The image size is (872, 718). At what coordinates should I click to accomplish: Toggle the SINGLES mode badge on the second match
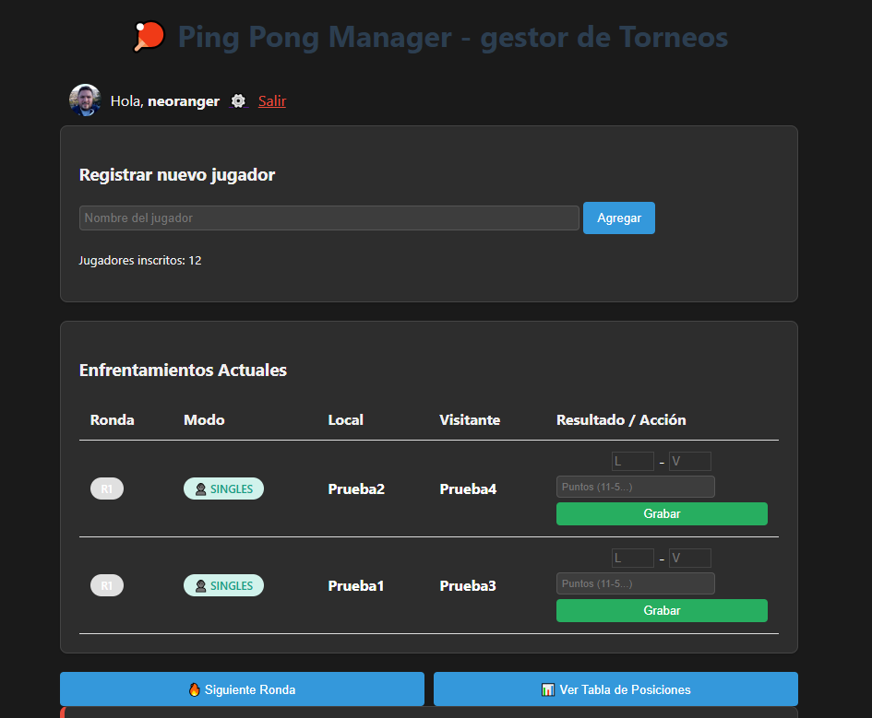223,584
